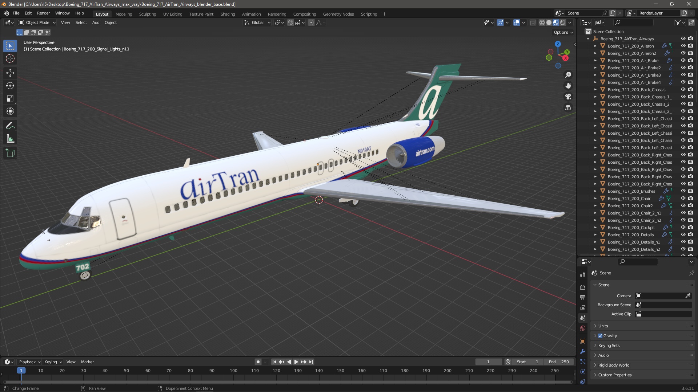Hide Boeing_717_200_Cockpit with eye icon

pyautogui.click(x=683, y=228)
